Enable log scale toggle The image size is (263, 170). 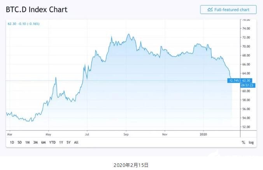pyautogui.click(x=251, y=142)
